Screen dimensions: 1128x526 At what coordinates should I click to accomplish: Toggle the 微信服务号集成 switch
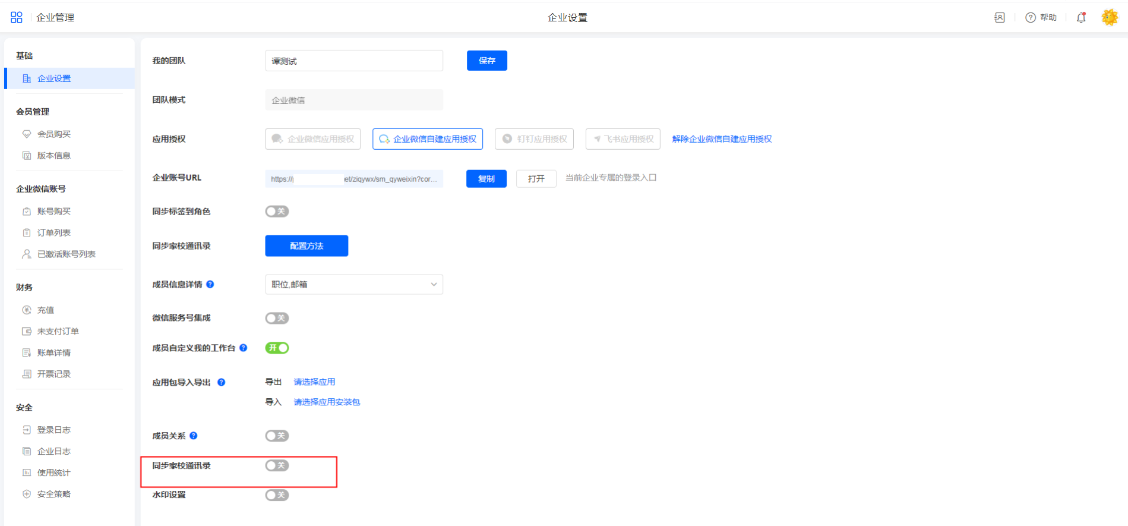pos(277,318)
